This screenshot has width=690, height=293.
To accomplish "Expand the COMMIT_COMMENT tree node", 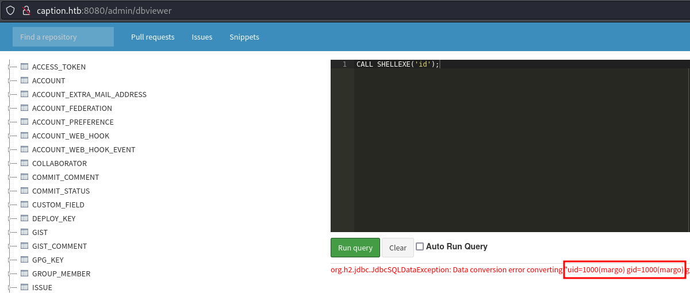I will [10, 177].
